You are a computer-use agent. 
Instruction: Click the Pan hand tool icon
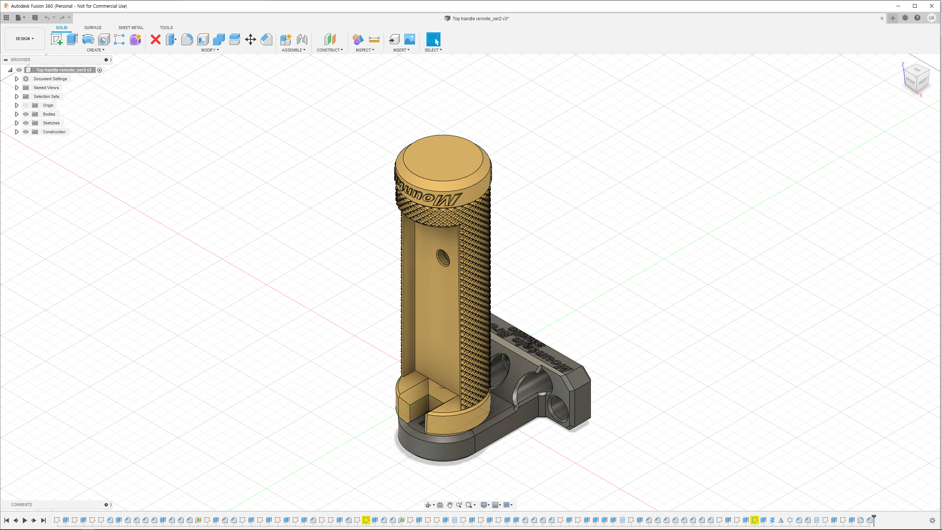449,505
